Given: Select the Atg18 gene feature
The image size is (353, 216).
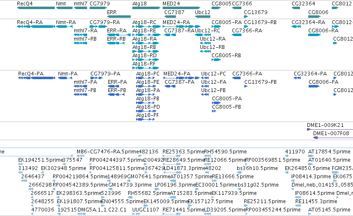Looking at the screenshot, I should (146, 8).
